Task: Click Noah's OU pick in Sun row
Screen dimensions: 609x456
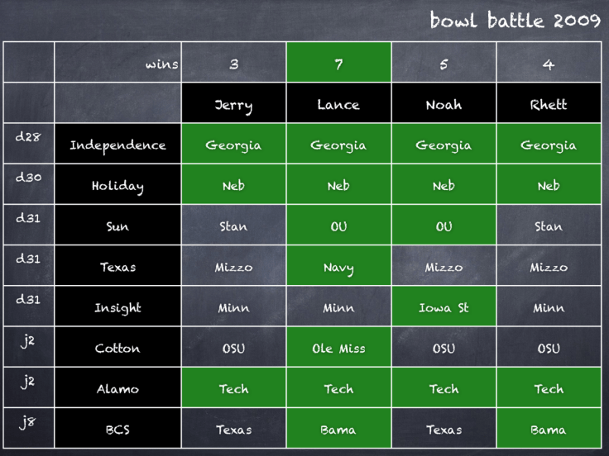Action: (x=444, y=226)
